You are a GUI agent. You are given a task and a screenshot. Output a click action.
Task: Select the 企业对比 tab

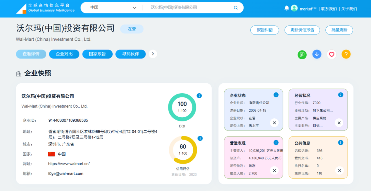point(64,54)
